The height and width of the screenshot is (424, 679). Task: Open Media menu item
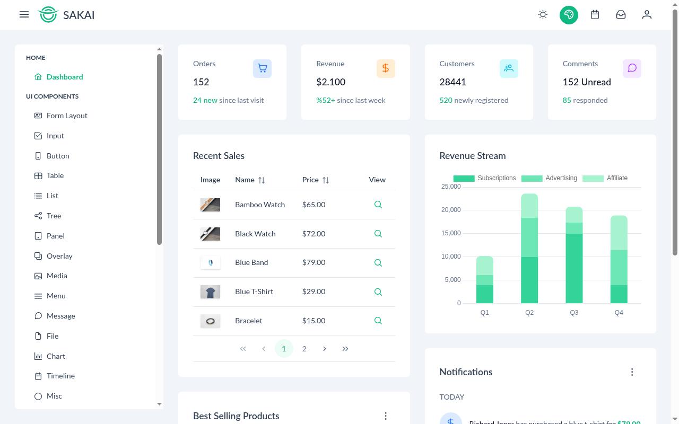[x=89, y=276]
